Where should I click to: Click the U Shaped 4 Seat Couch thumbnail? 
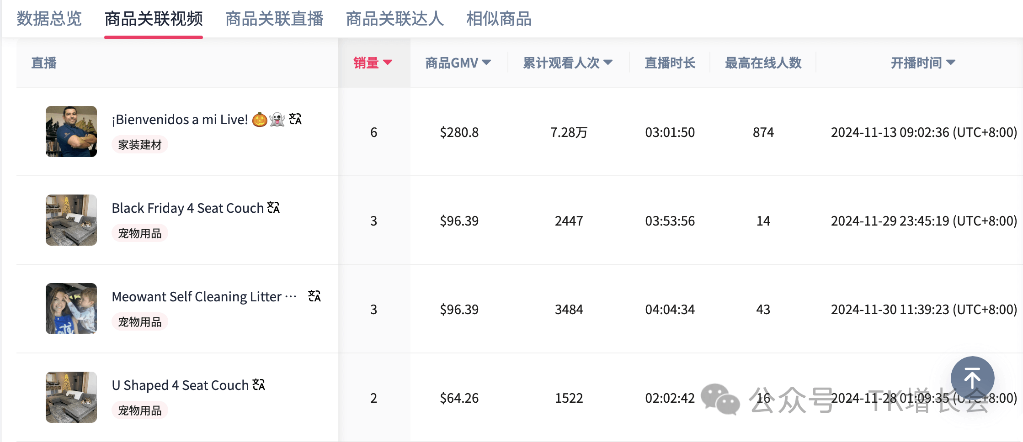71,397
